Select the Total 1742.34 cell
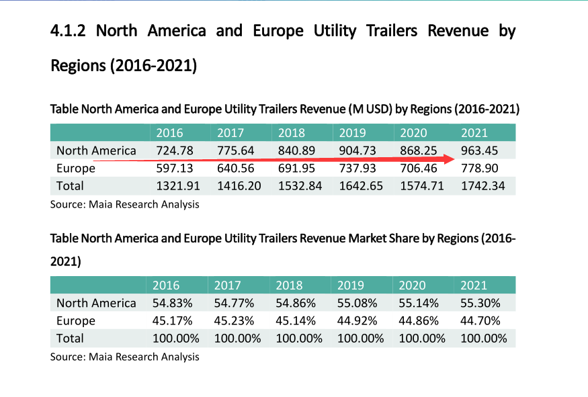Screen dimensions: 588x397 tap(483, 186)
